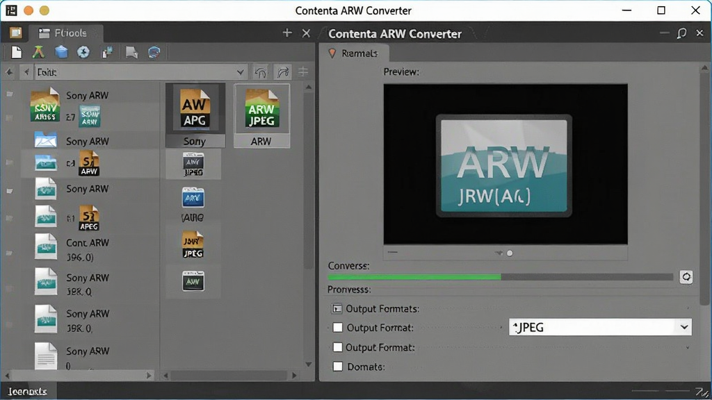Switch to the Ftiools tab
This screenshot has width=712, height=400.
click(66, 33)
